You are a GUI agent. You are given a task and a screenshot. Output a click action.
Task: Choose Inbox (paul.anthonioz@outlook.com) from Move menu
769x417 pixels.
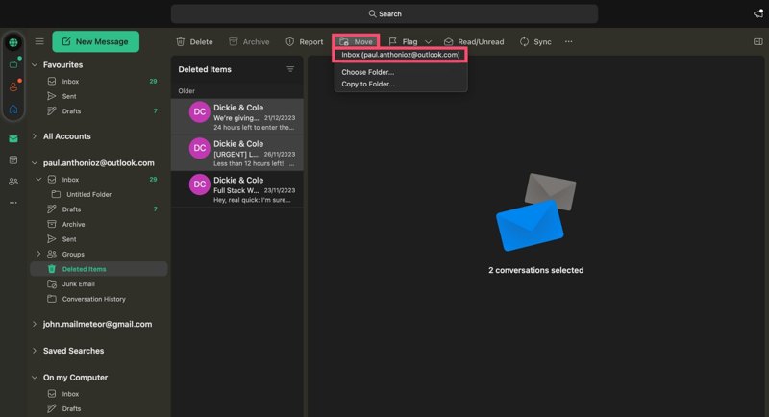pyautogui.click(x=402, y=55)
